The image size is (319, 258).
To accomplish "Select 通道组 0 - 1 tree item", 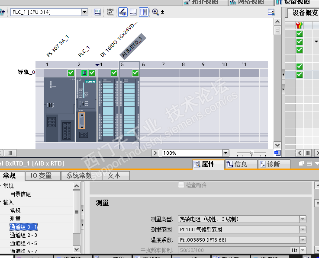I will tap(24, 227).
